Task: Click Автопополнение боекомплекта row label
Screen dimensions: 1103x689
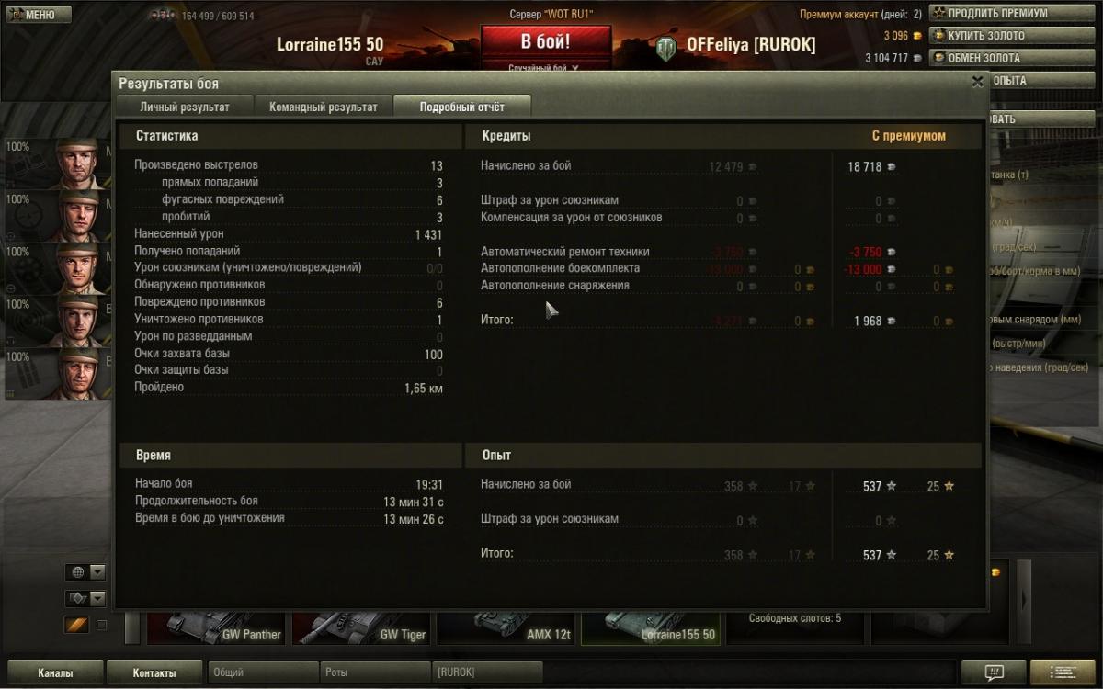Action: click(x=560, y=268)
